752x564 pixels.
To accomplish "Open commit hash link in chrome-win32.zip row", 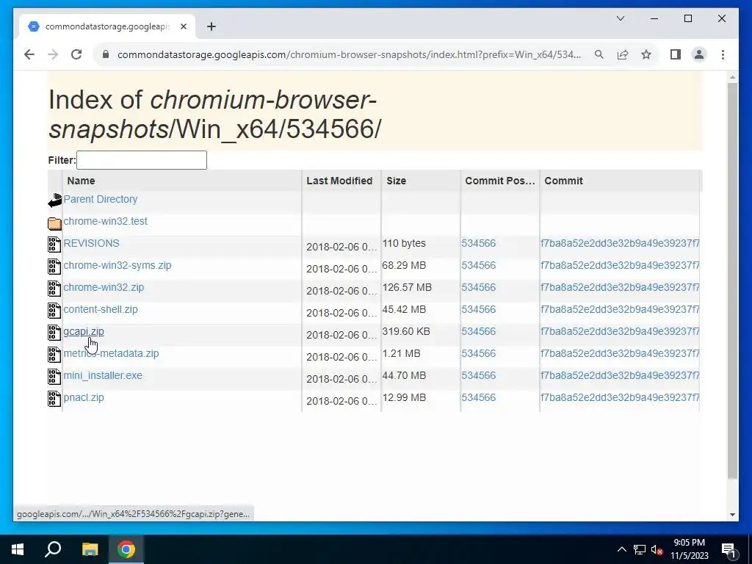I will pyautogui.click(x=620, y=287).
